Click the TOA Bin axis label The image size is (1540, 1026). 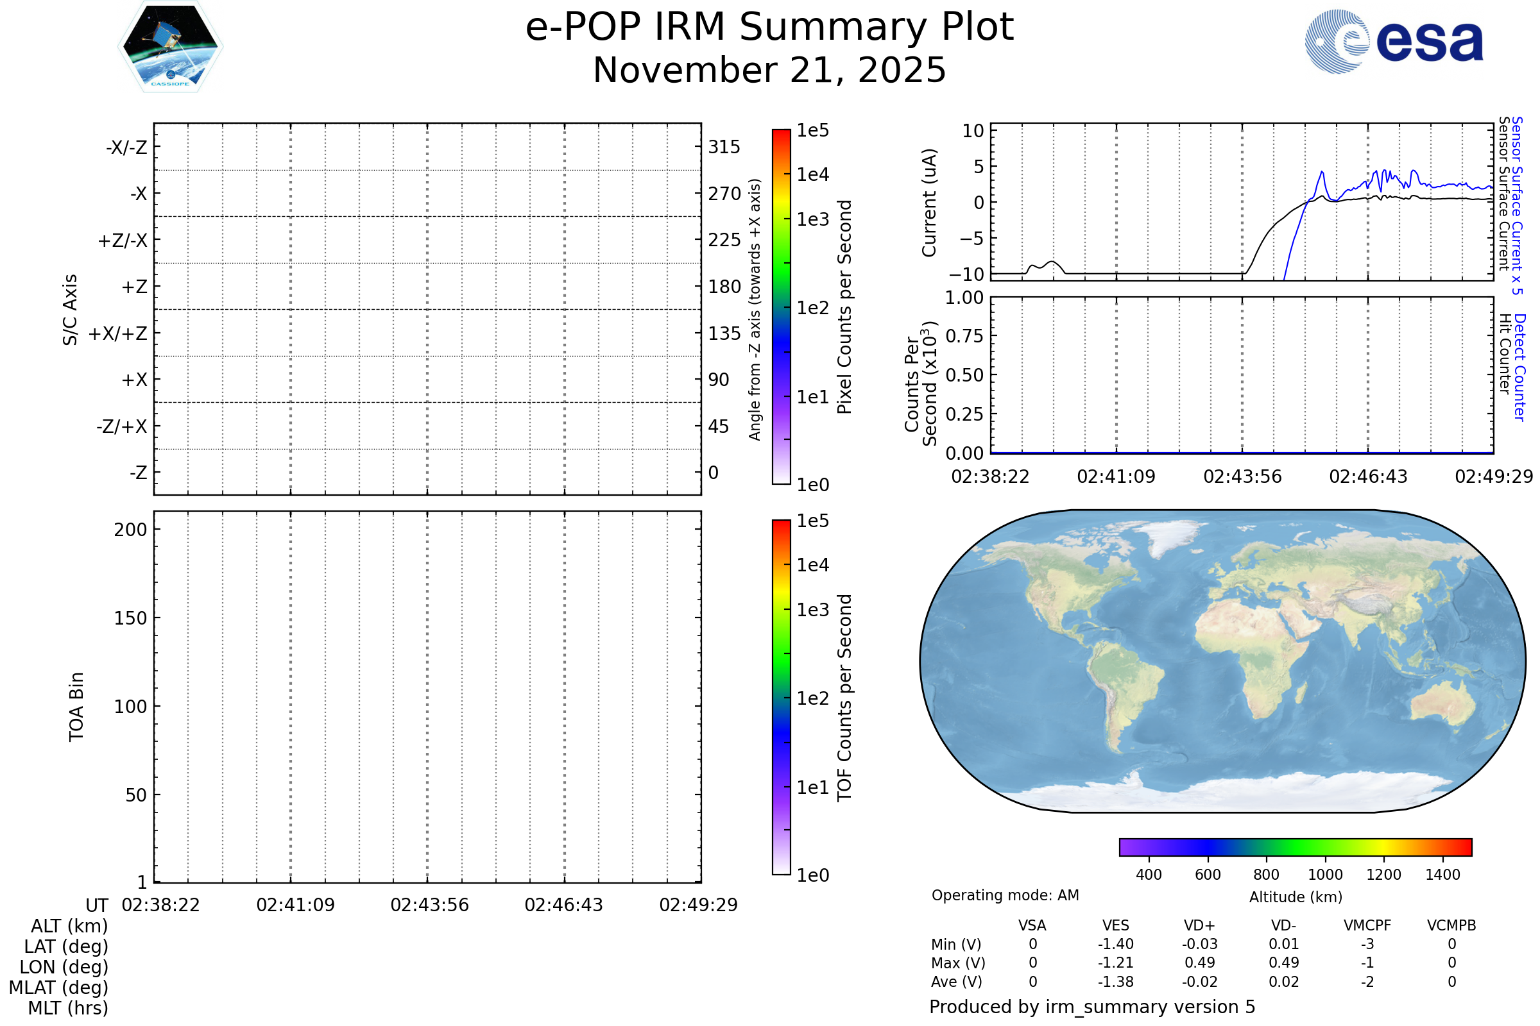pos(76,707)
